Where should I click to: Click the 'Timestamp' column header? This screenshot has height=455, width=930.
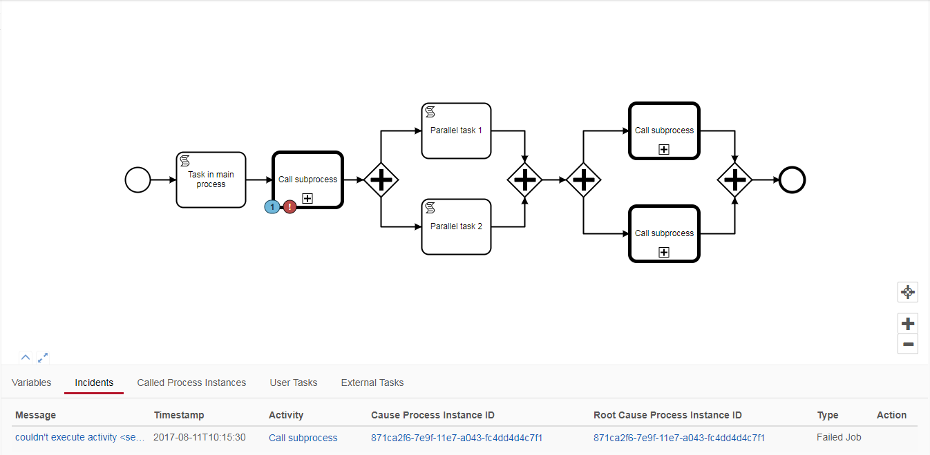[179, 415]
